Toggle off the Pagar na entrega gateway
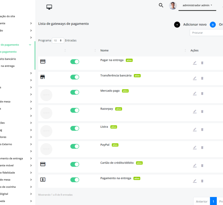Screen dimensions: 223x205 point(75,62)
